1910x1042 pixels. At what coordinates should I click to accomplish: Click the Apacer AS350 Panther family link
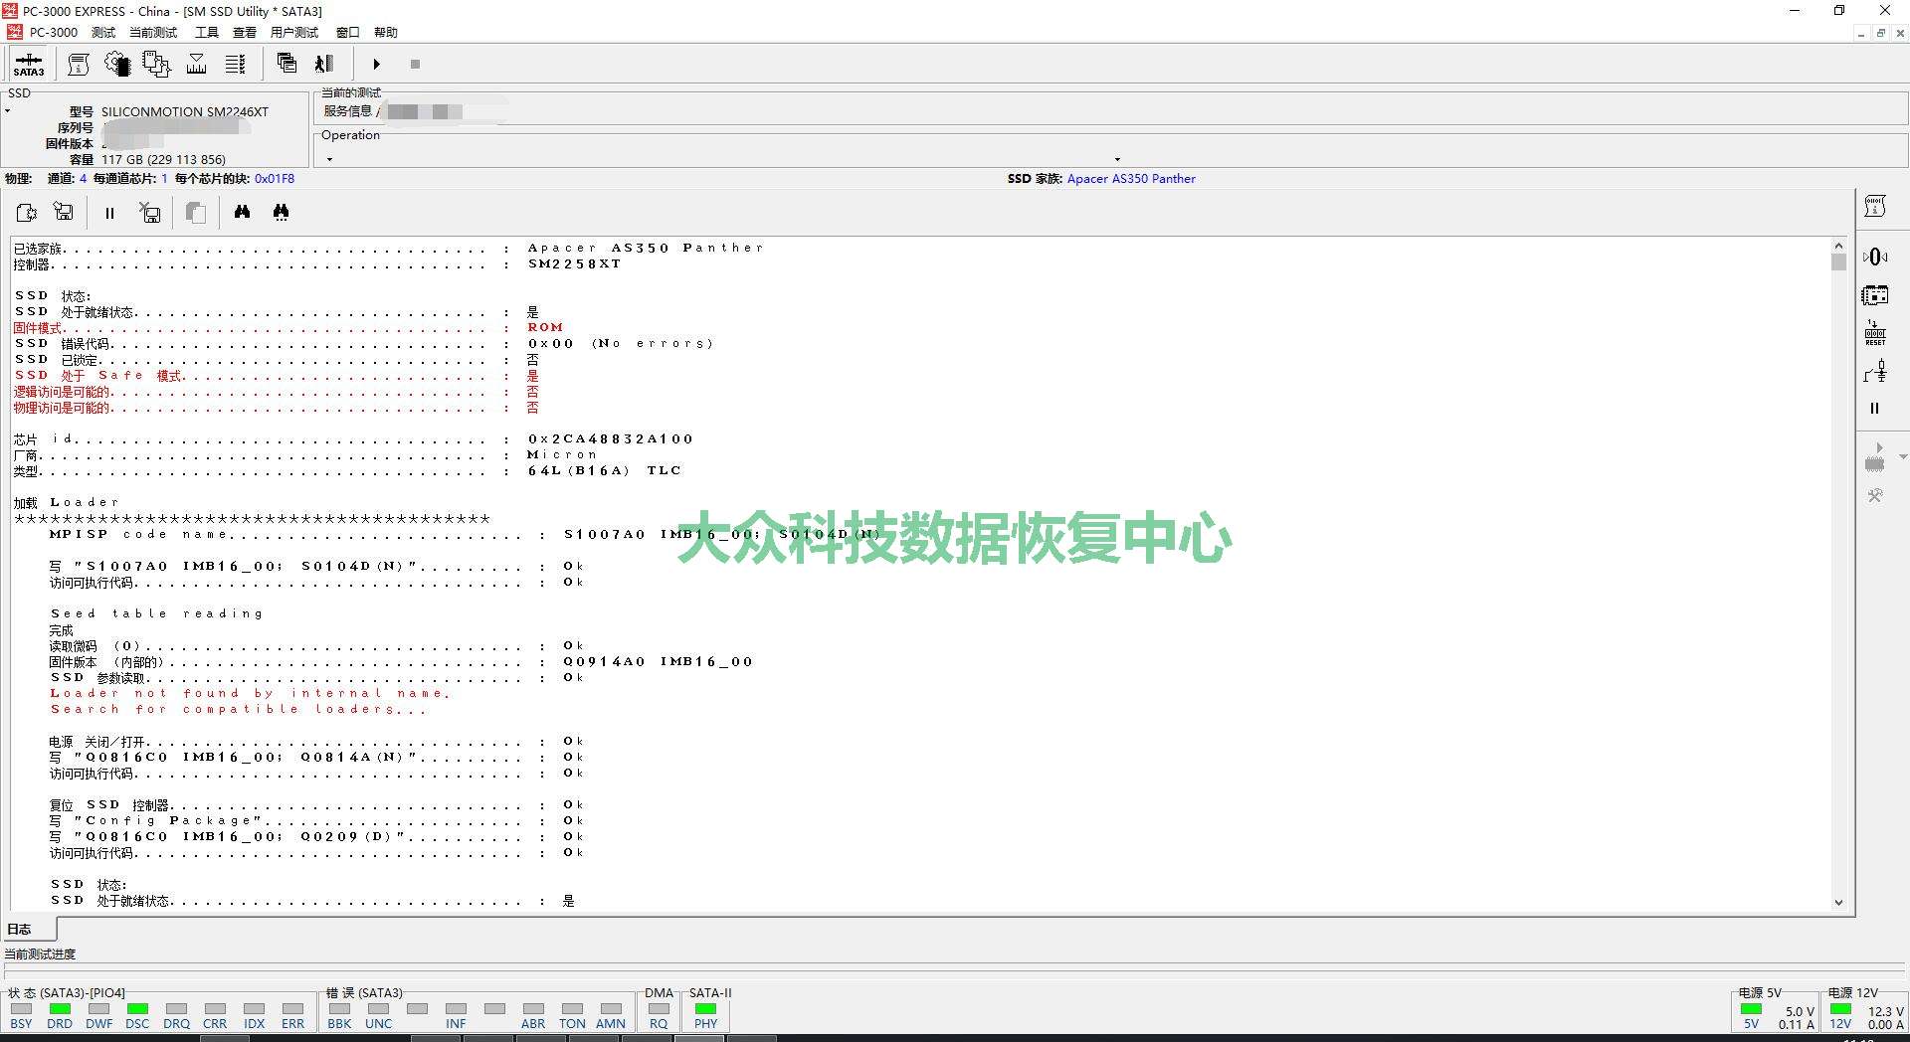point(1131,179)
